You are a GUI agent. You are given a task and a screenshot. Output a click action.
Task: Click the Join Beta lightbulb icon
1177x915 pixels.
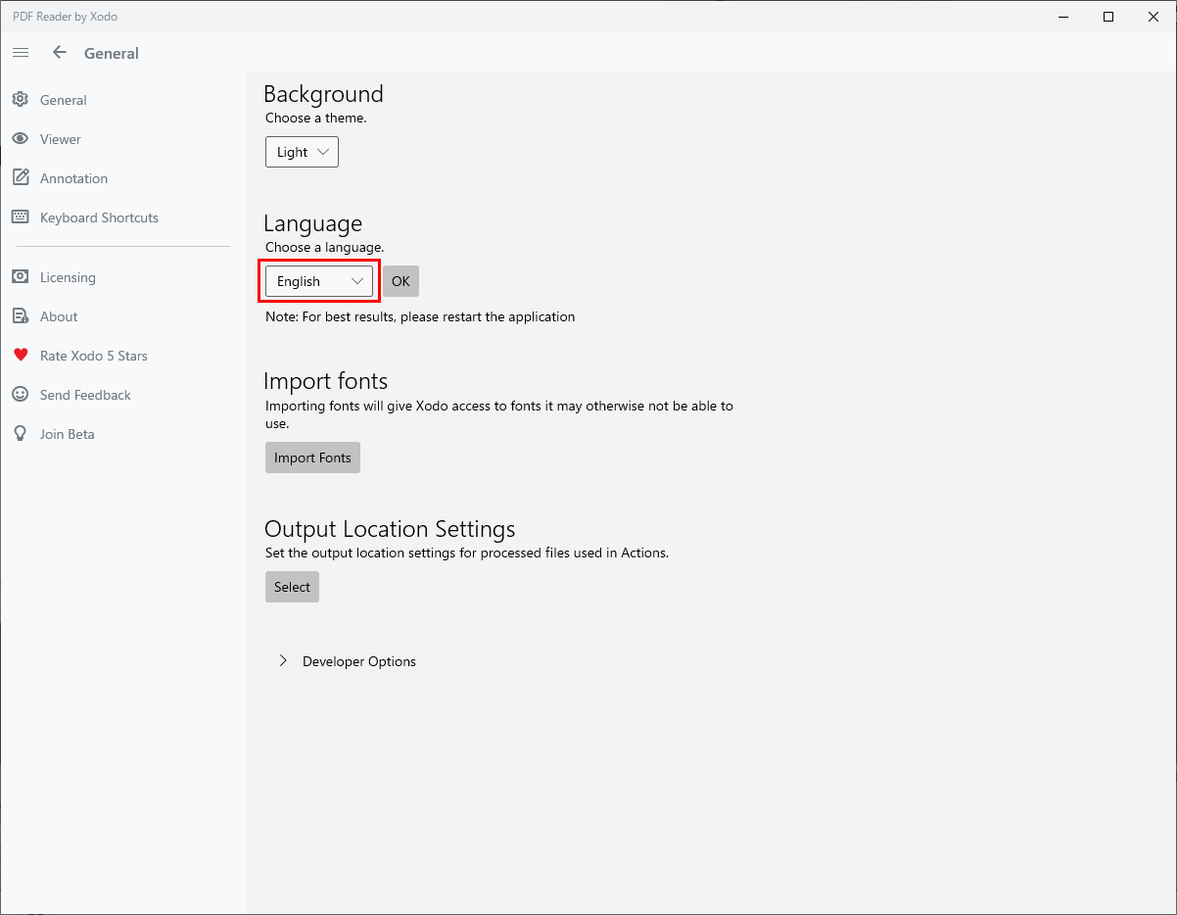tap(20, 434)
